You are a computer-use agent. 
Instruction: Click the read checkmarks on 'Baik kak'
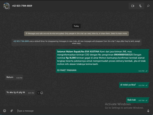pyautogui.click(x=147, y=101)
